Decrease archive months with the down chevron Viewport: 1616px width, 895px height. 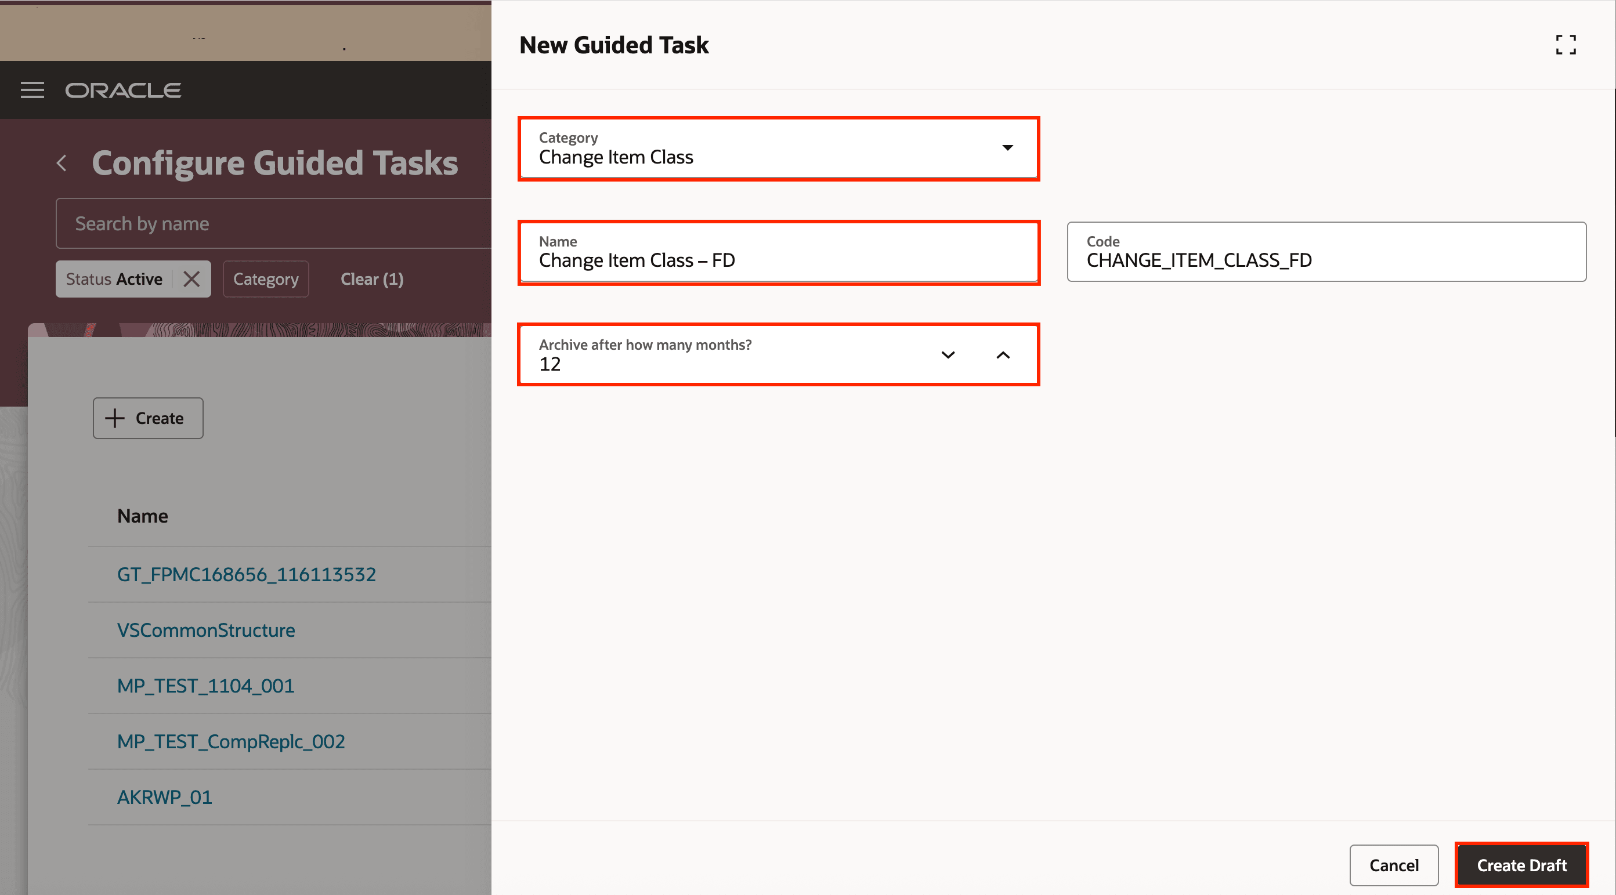tap(948, 354)
